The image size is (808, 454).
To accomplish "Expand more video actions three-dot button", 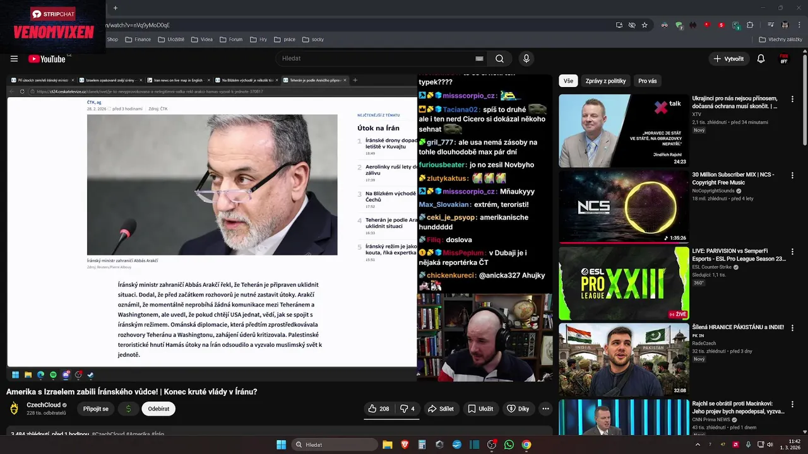I will click(545, 409).
